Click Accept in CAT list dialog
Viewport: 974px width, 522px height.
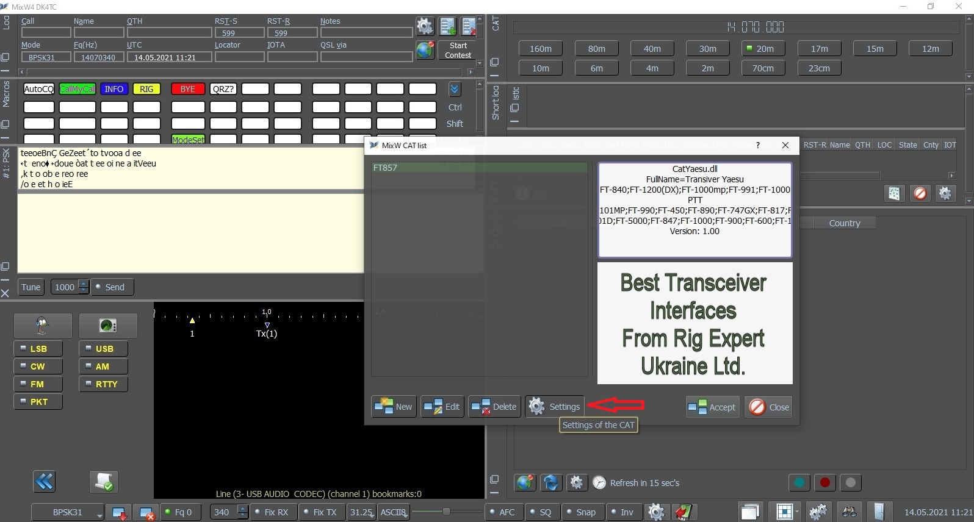tap(713, 407)
